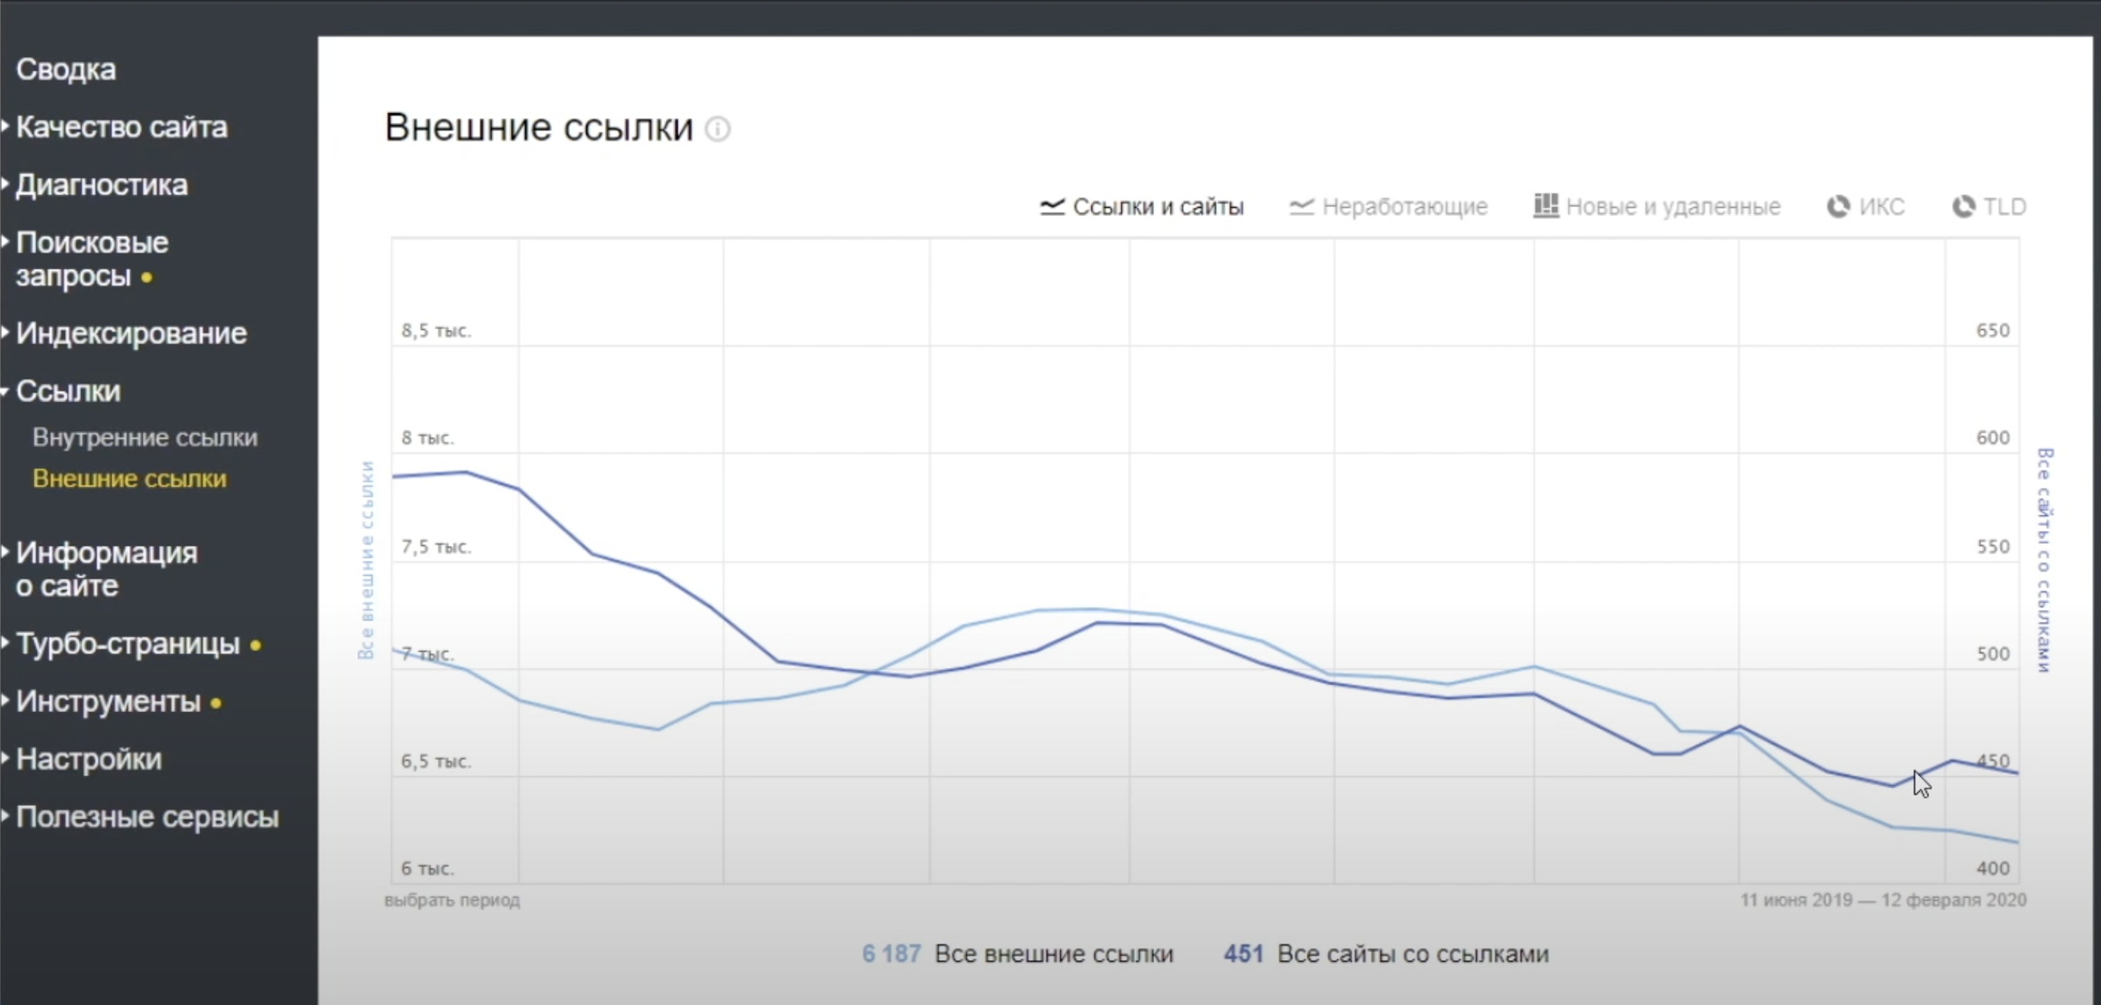Expand the Диагностика sidebar section
Image resolution: width=2101 pixels, height=1005 pixels.
[102, 185]
